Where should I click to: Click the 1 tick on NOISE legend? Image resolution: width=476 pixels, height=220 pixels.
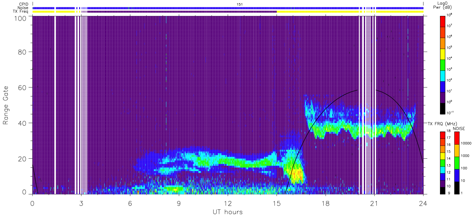[461, 193]
